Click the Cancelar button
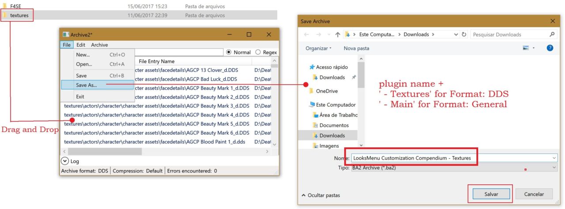The image size is (565, 209). coord(534,194)
